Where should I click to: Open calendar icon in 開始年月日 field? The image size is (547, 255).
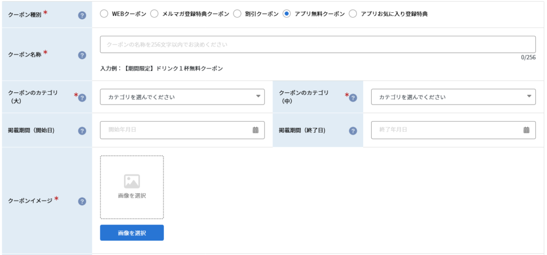[x=255, y=130]
